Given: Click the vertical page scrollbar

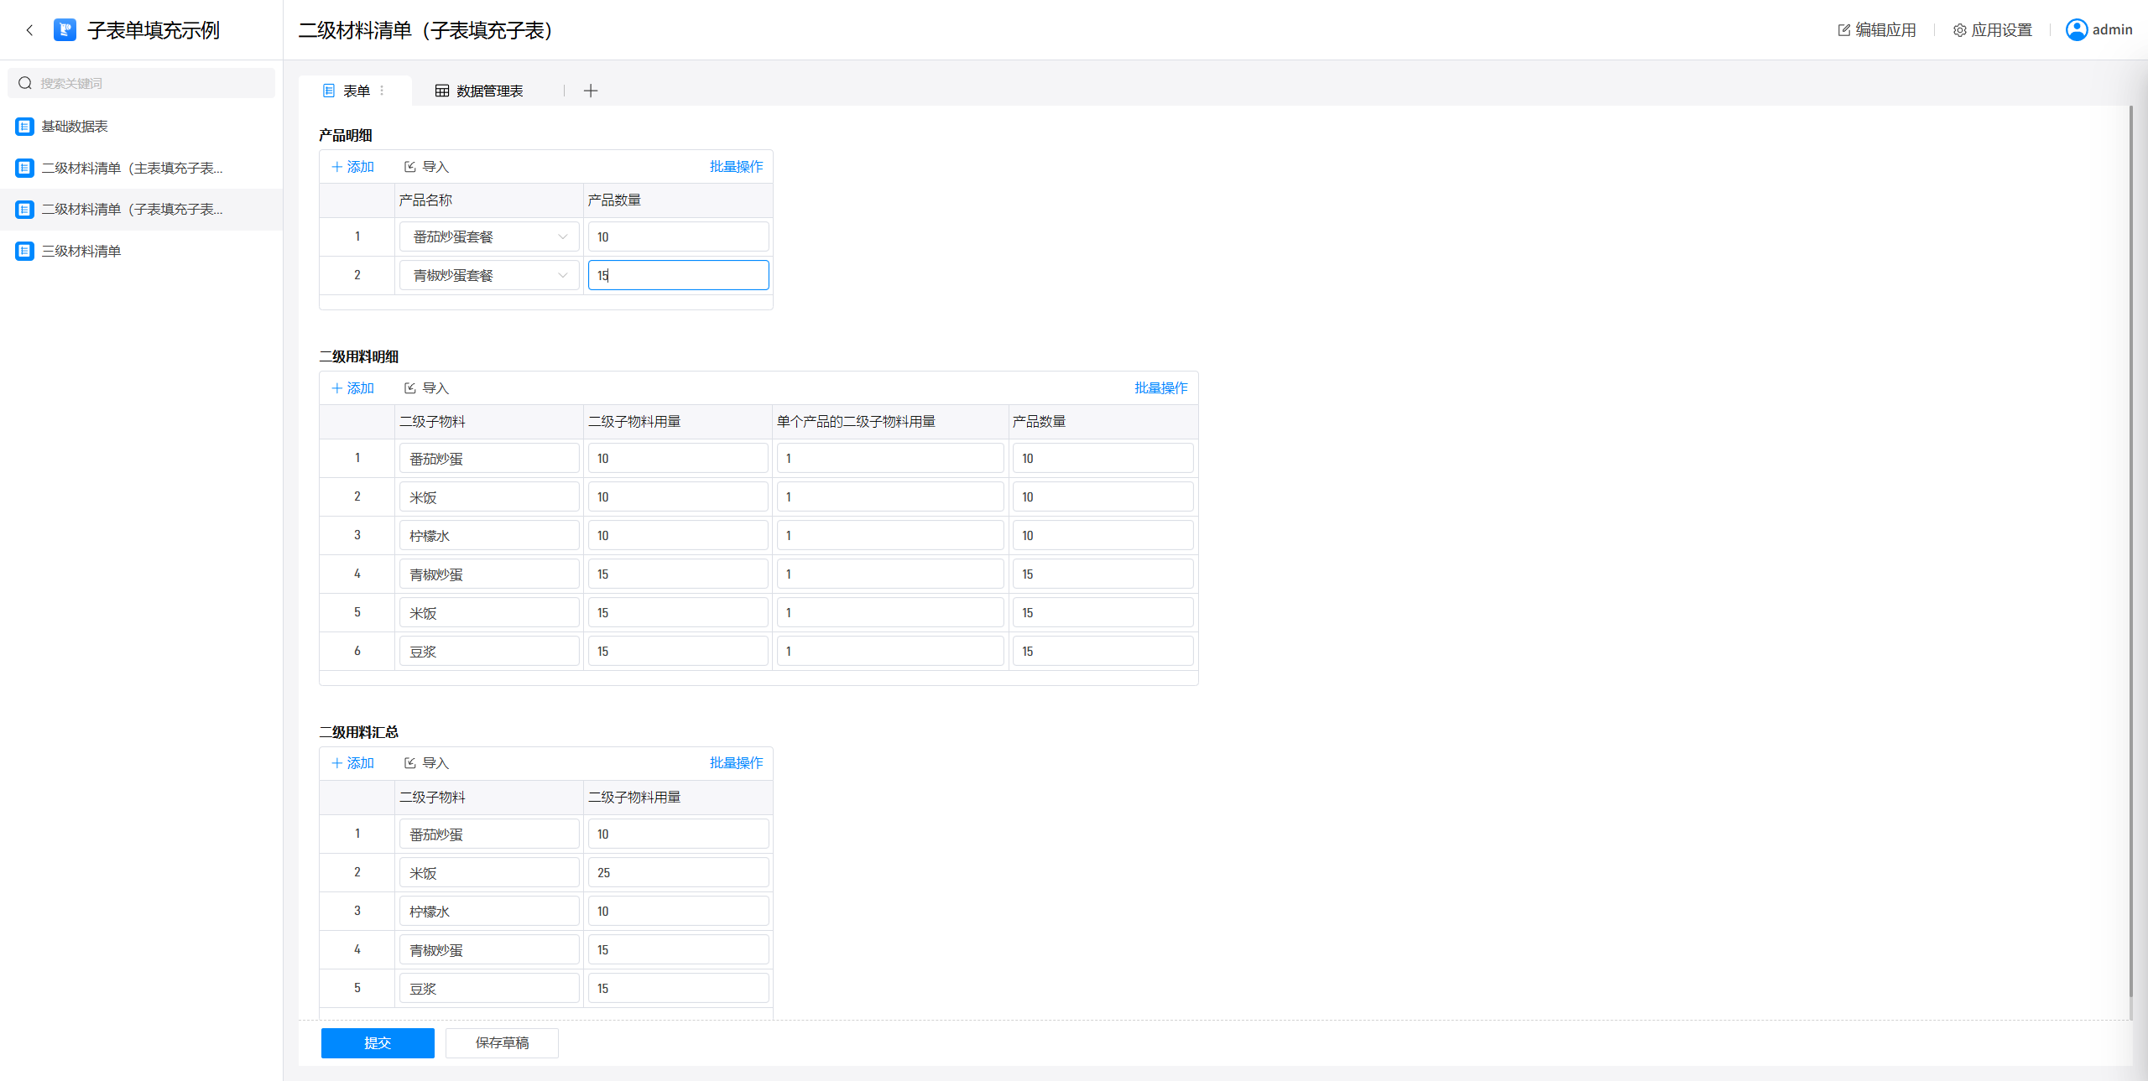Looking at the screenshot, I should coord(2130,545).
